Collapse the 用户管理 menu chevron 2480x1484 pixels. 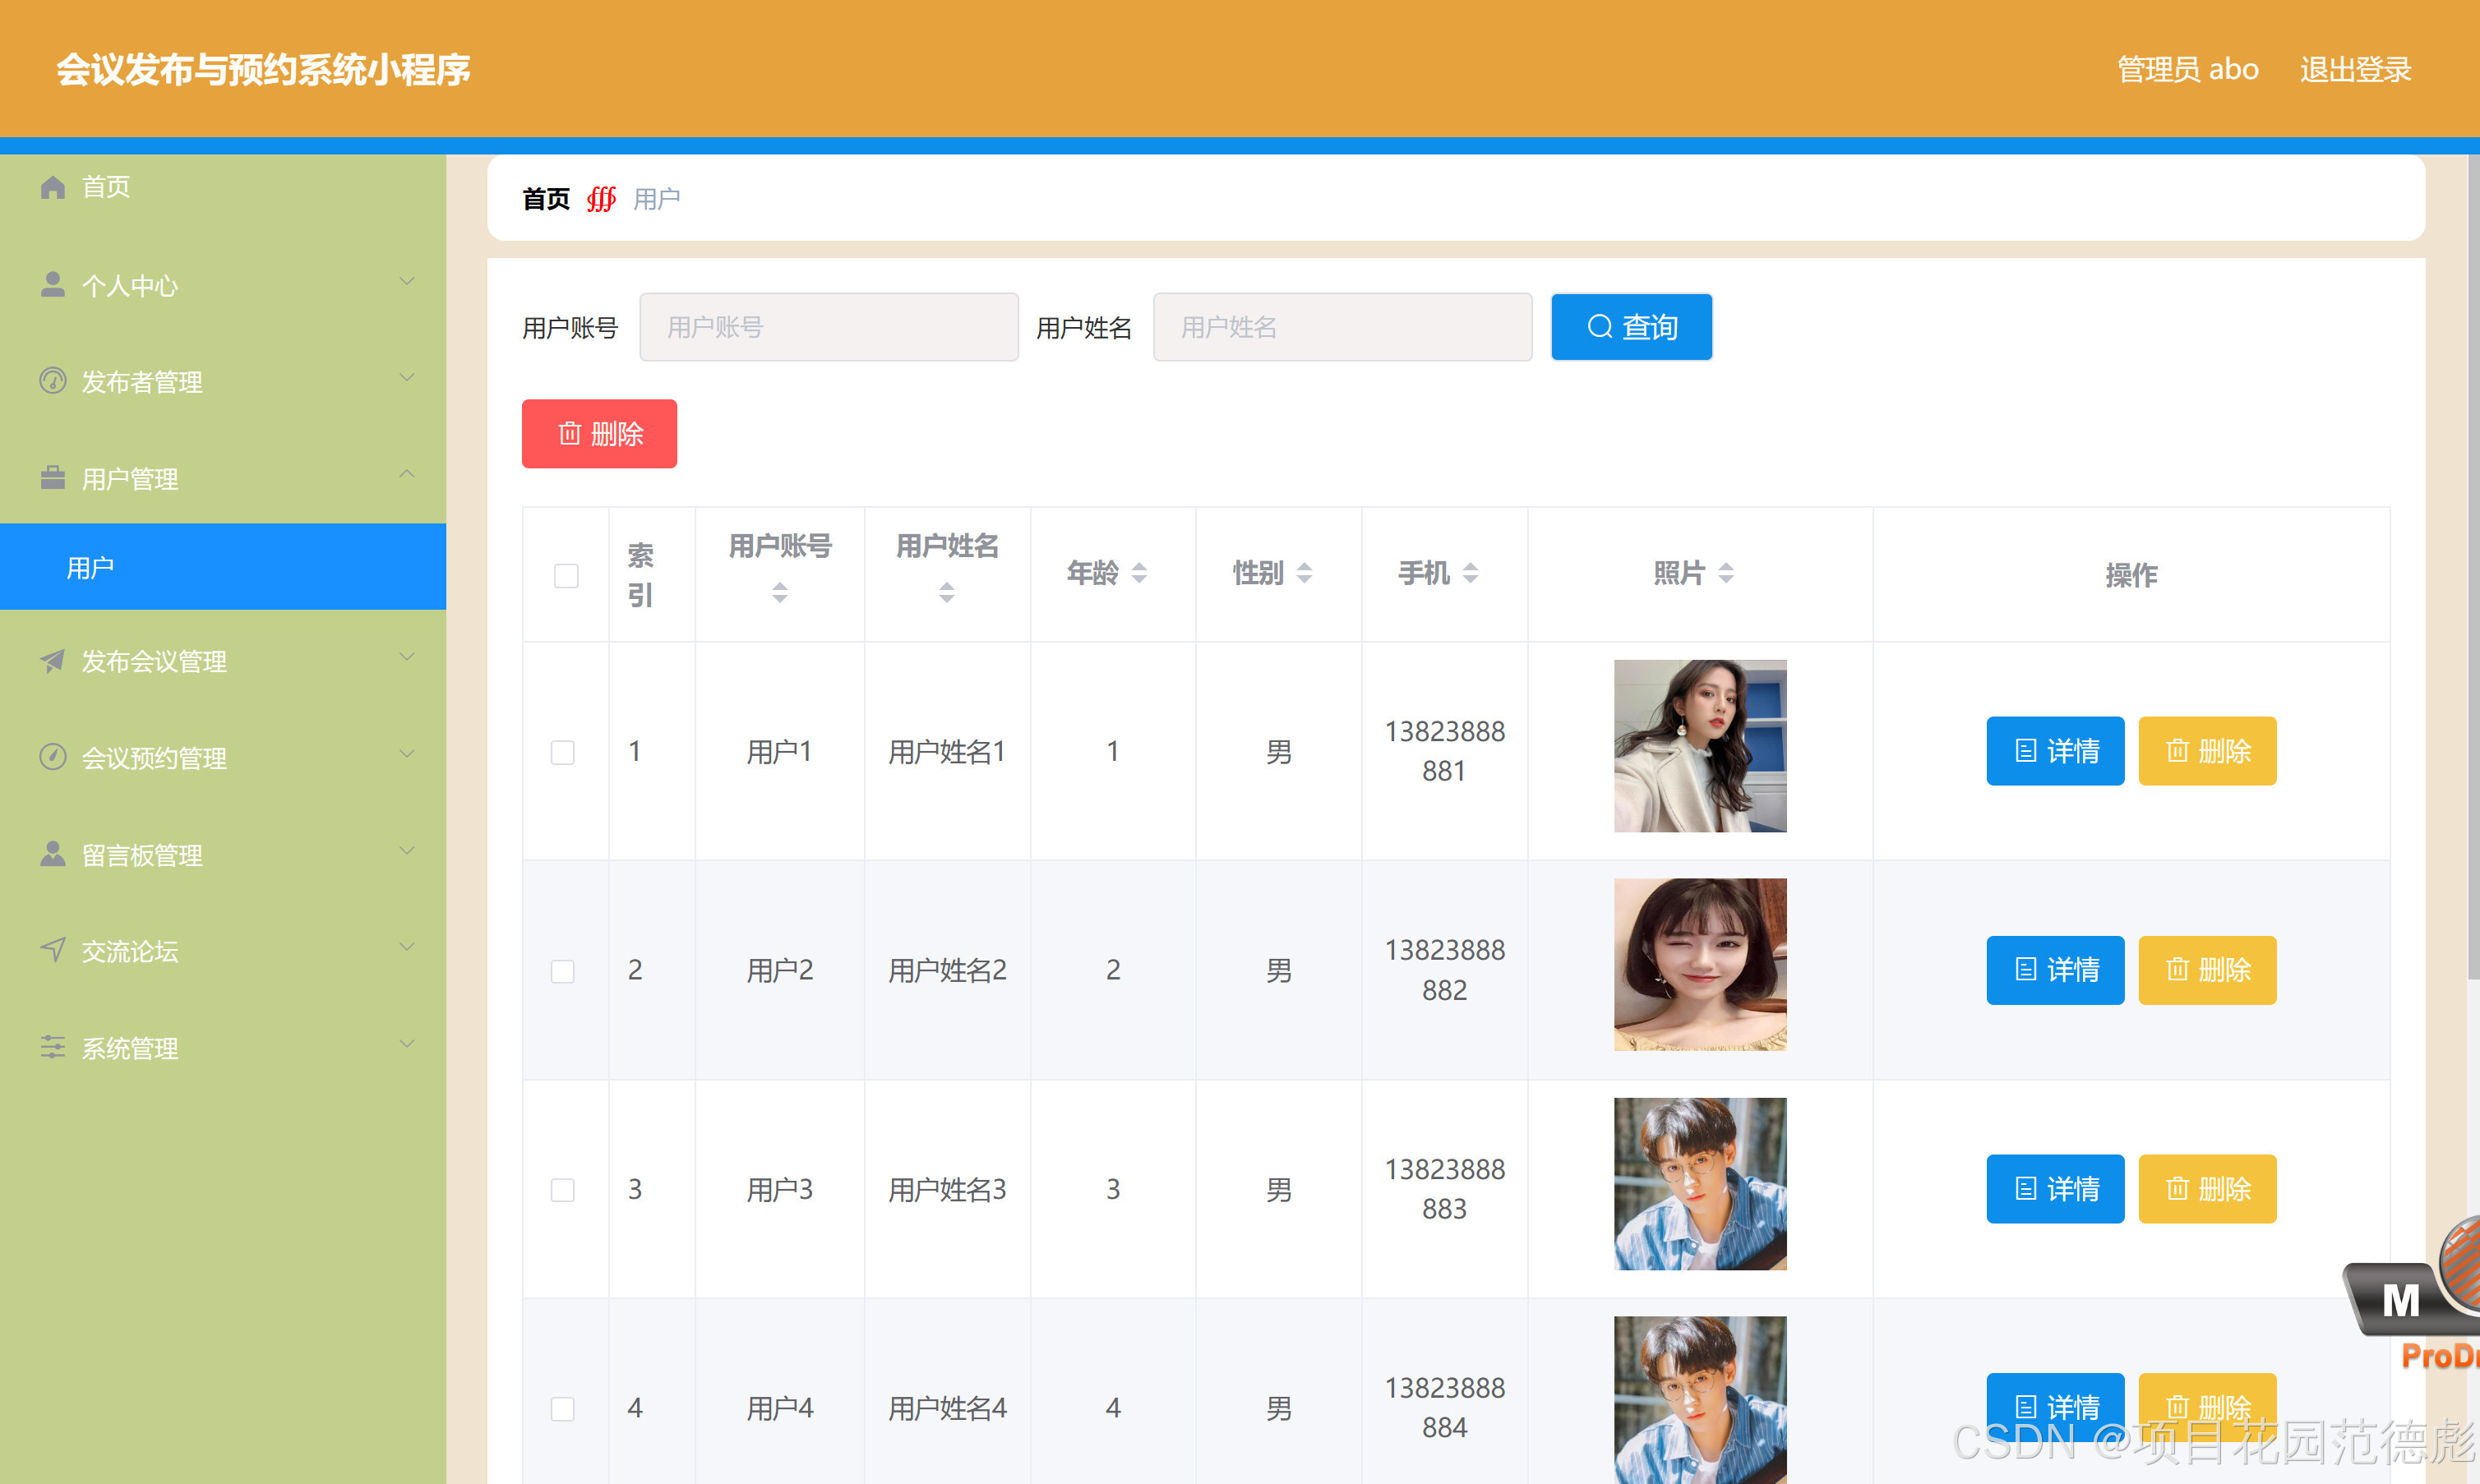pyautogui.click(x=406, y=474)
